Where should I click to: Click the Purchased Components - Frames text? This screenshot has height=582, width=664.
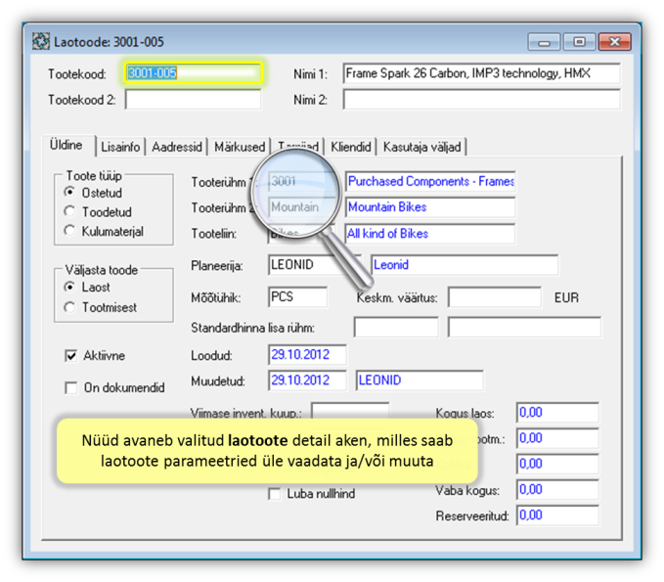pos(430,181)
